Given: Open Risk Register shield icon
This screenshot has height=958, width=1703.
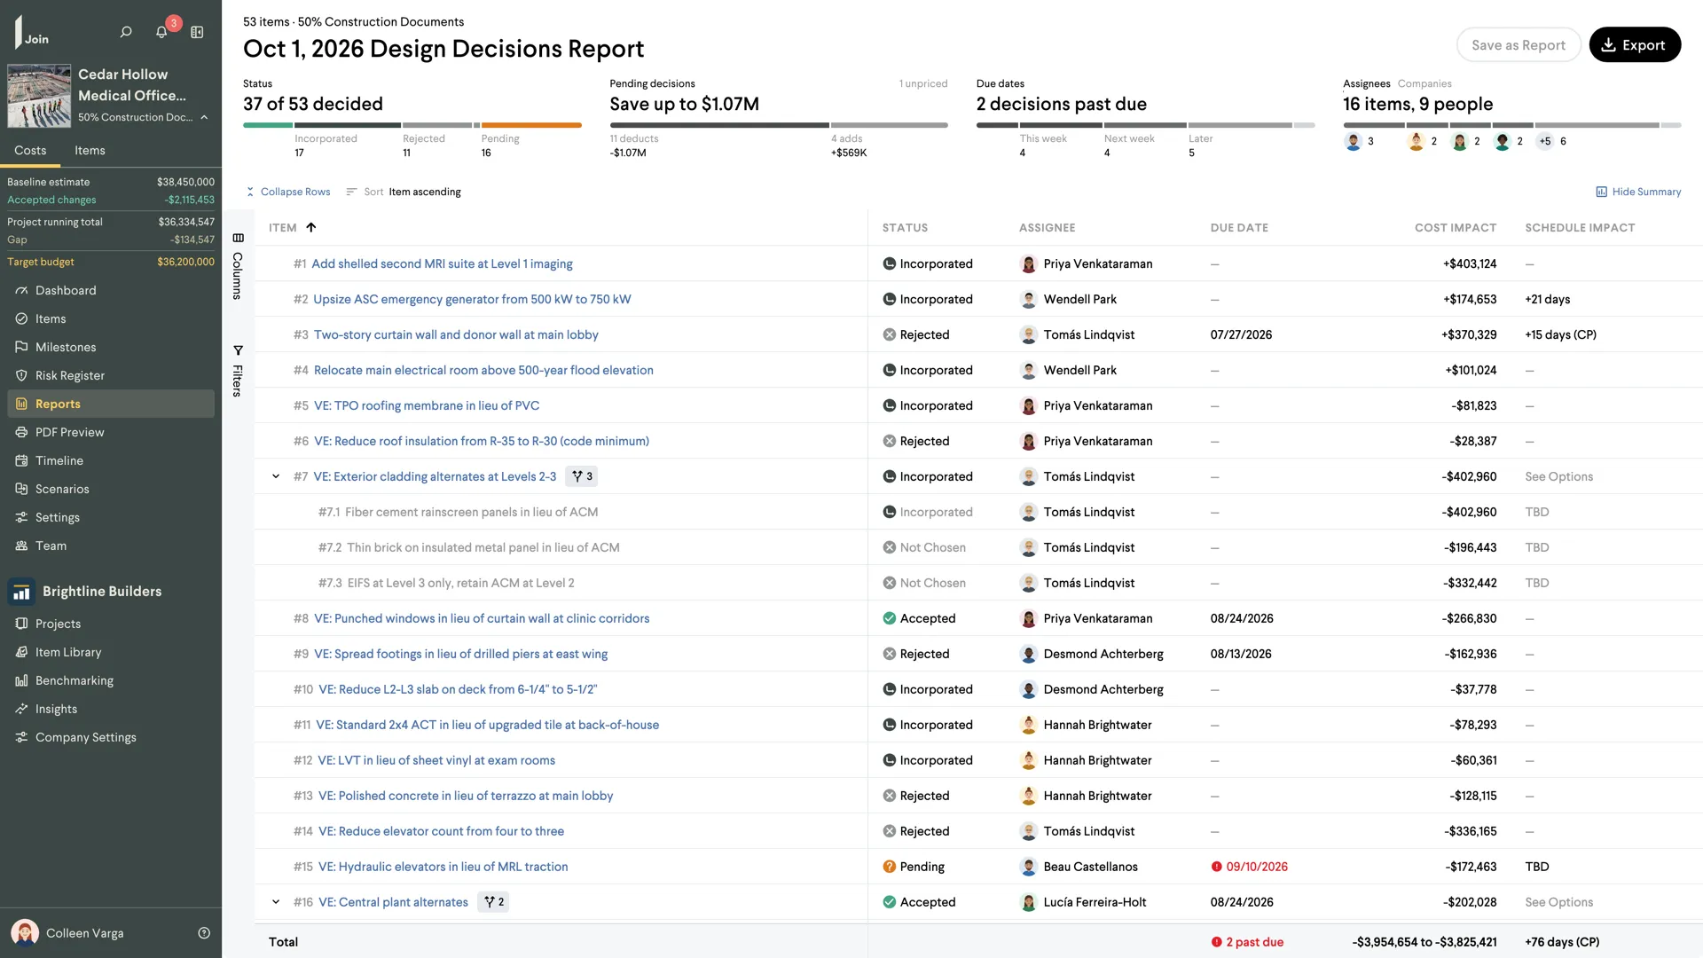Looking at the screenshot, I should pos(21,376).
